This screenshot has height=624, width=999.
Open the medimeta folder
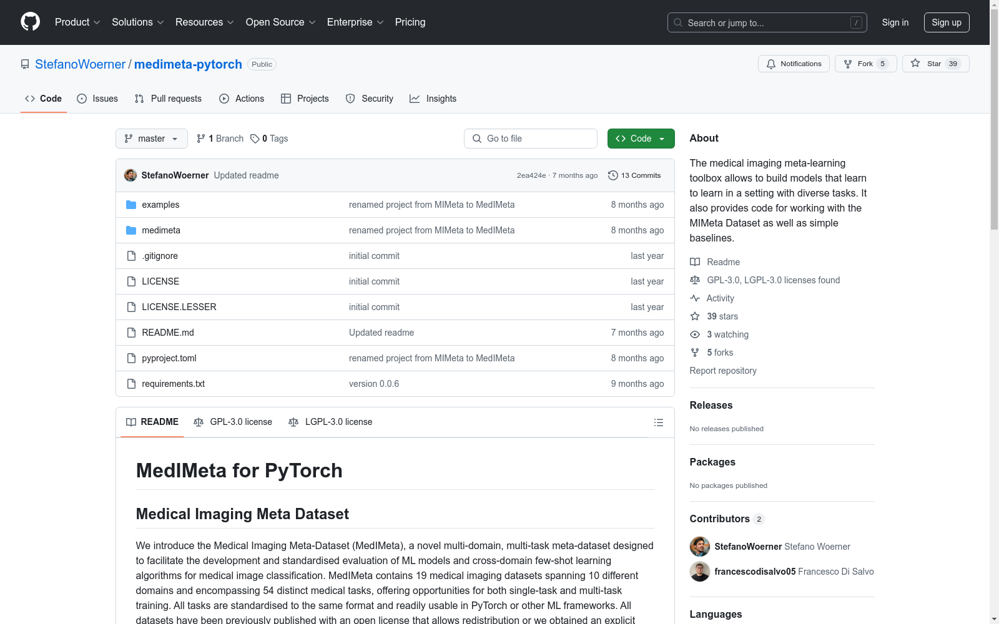(161, 230)
